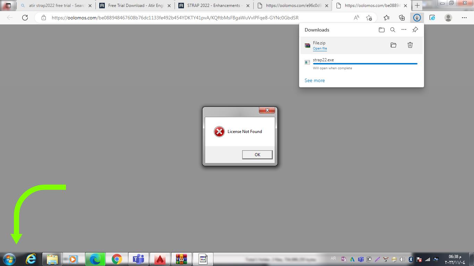Click the Open file link under File.zip
This screenshot has width=474, height=266.
click(x=320, y=48)
